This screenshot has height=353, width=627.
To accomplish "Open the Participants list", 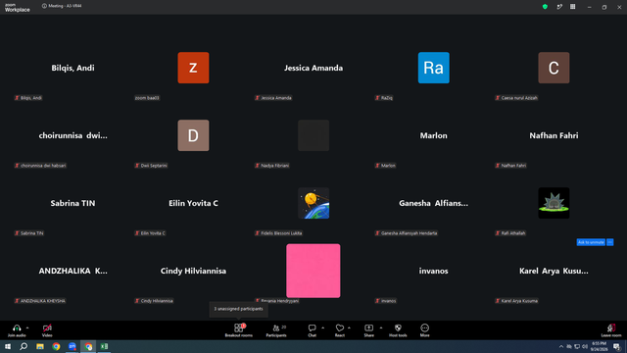I will (276, 330).
